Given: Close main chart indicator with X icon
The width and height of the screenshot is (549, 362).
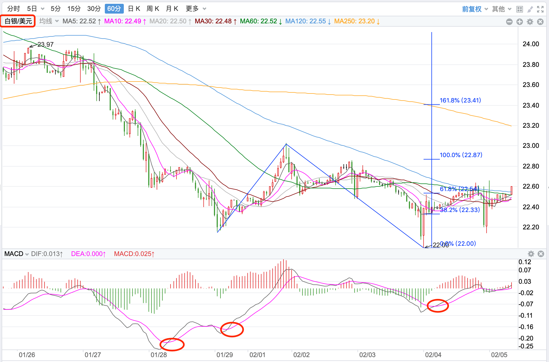Looking at the screenshot, I should pyautogui.click(x=540, y=22).
